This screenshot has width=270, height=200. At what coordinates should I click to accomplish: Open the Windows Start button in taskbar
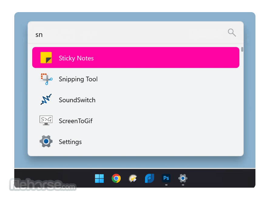pyautogui.click(x=100, y=179)
